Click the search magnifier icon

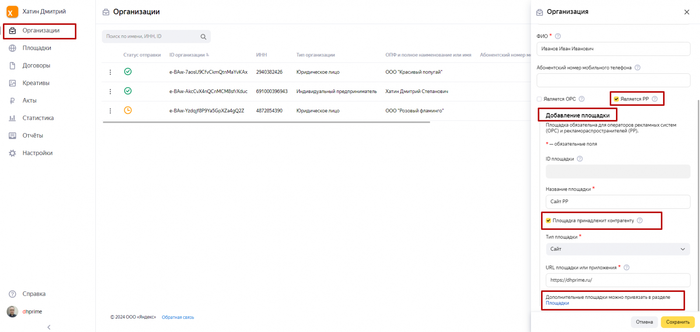click(203, 37)
